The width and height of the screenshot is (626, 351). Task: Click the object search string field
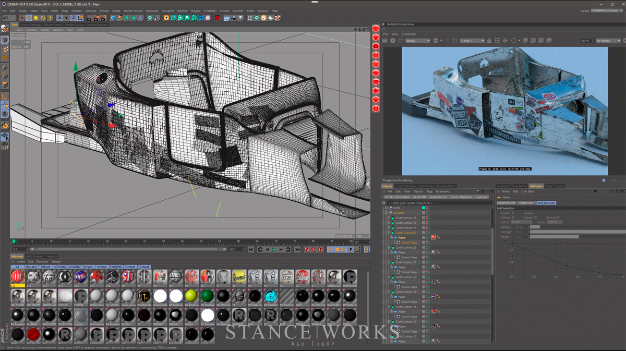coord(439,203)
